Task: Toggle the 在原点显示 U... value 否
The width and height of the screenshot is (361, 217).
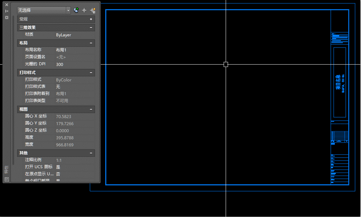Action: (x=58, y=174)
